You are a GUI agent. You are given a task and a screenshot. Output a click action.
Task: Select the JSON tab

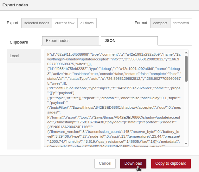click(x=110, y=41)
